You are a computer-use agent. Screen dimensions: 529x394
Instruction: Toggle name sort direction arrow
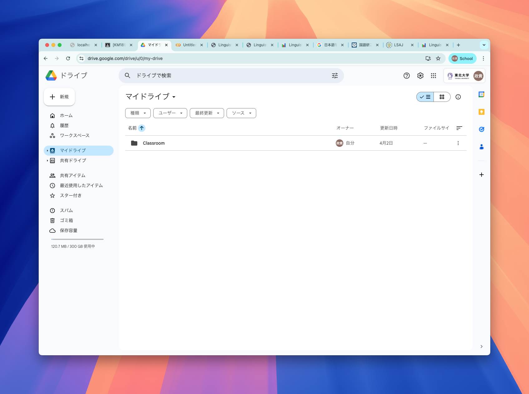tap(142, 128)
